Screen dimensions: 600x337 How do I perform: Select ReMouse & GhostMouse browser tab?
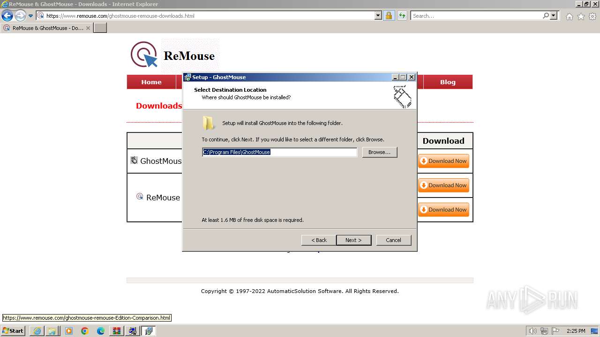click(x=47, y=28)
